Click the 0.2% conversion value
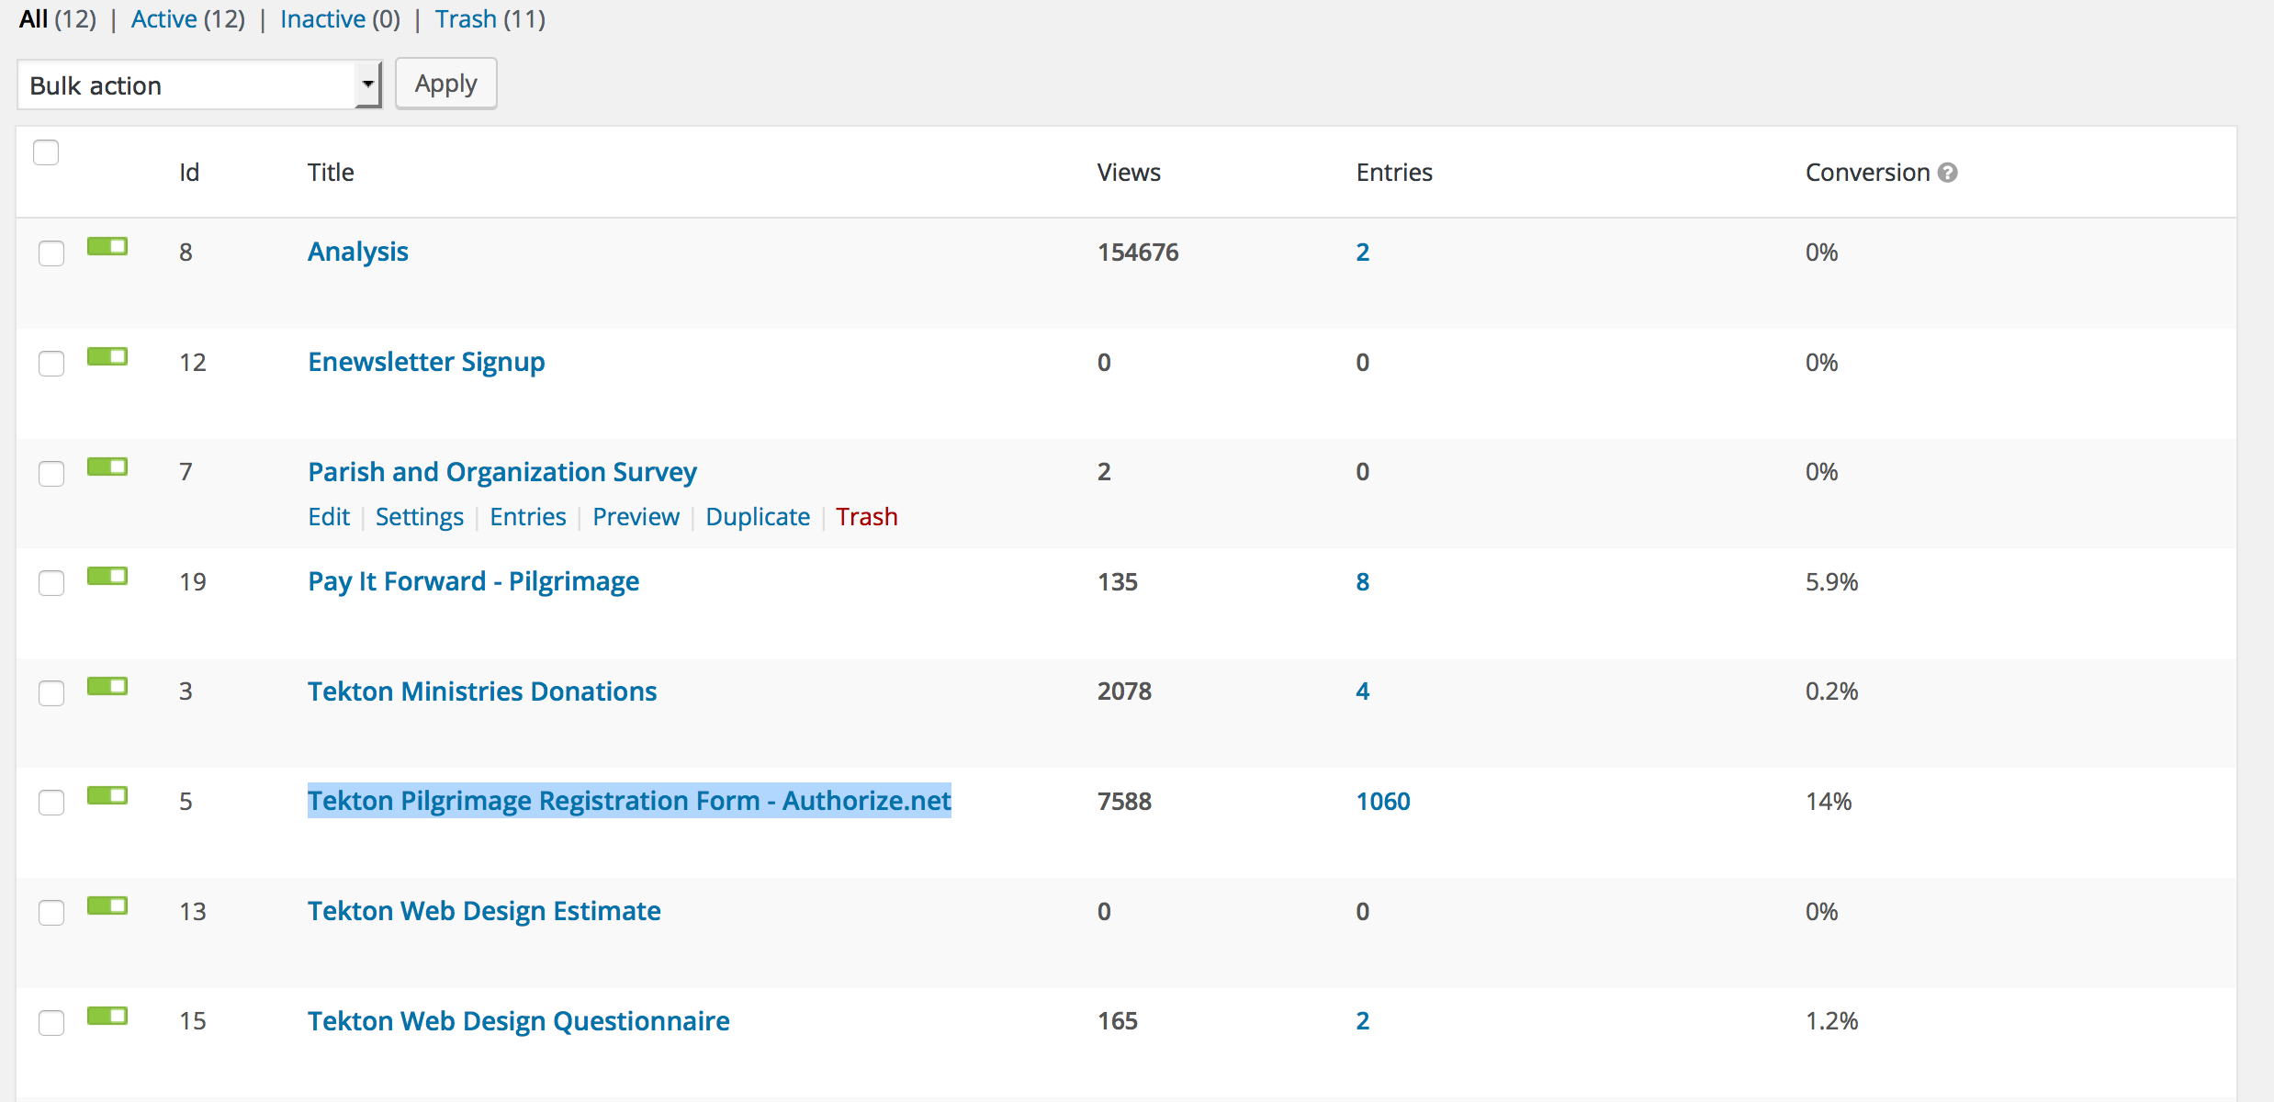The width and height of the screenshot is (2274, 1102). pyautogui.click(x=1832, y=692)
